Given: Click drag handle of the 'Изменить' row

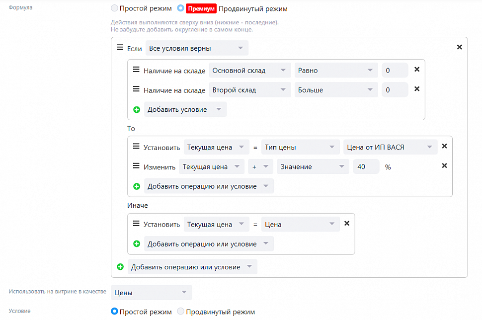Looking at the screenshot, I should point(136,166).
